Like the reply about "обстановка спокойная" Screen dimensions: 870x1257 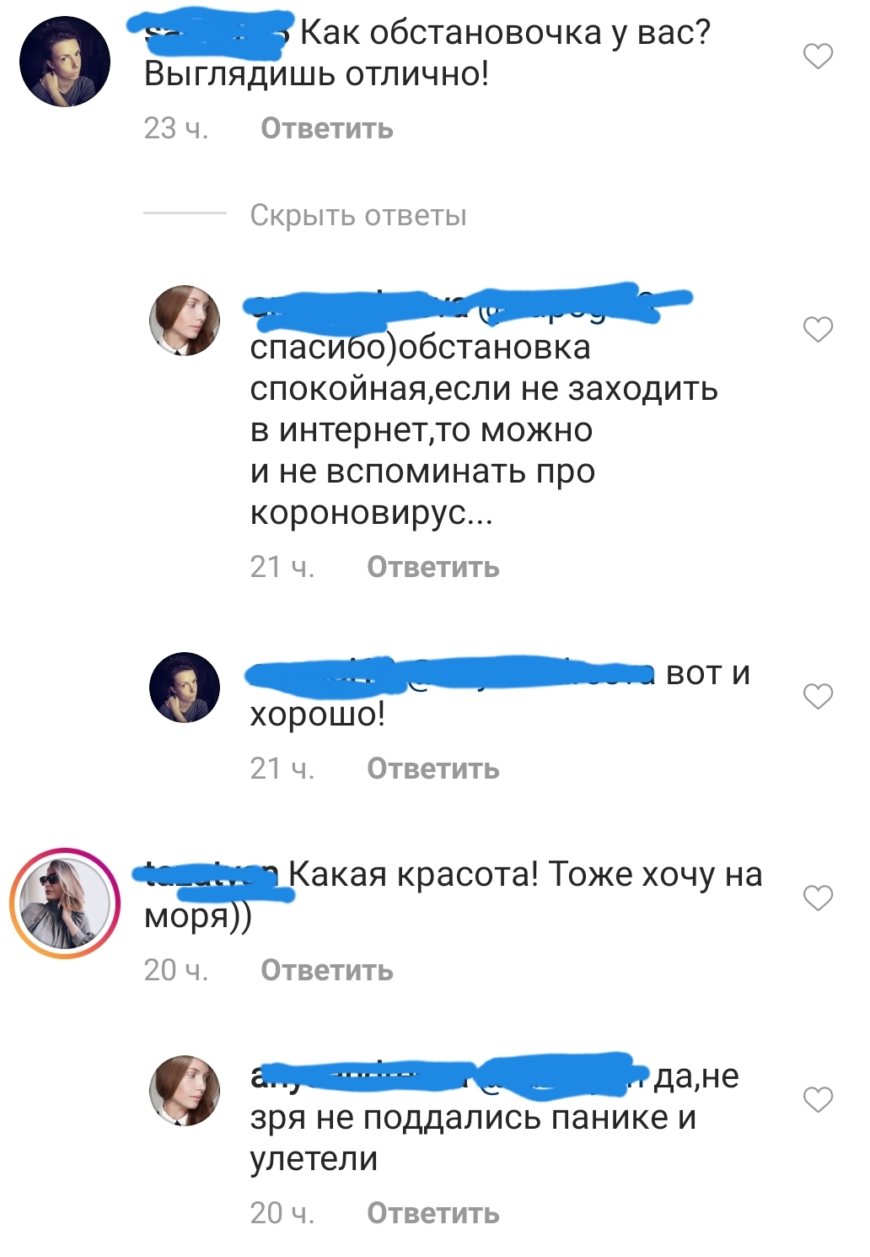pyautogui.click(x=818, y=329)
